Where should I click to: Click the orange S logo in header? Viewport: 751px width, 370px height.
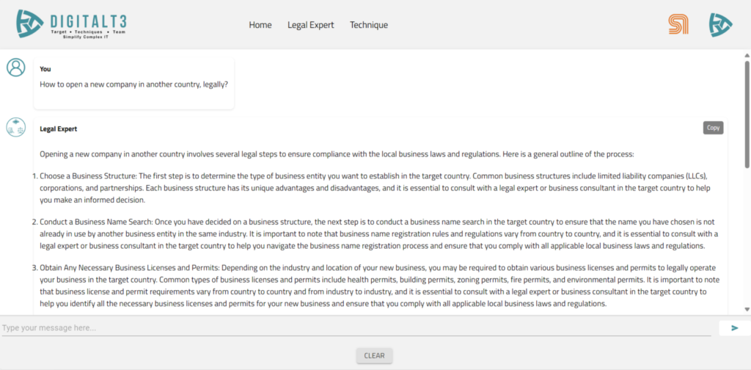point(678,24)
